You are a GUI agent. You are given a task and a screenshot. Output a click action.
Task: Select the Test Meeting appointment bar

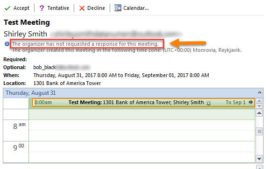pos(144,103)
